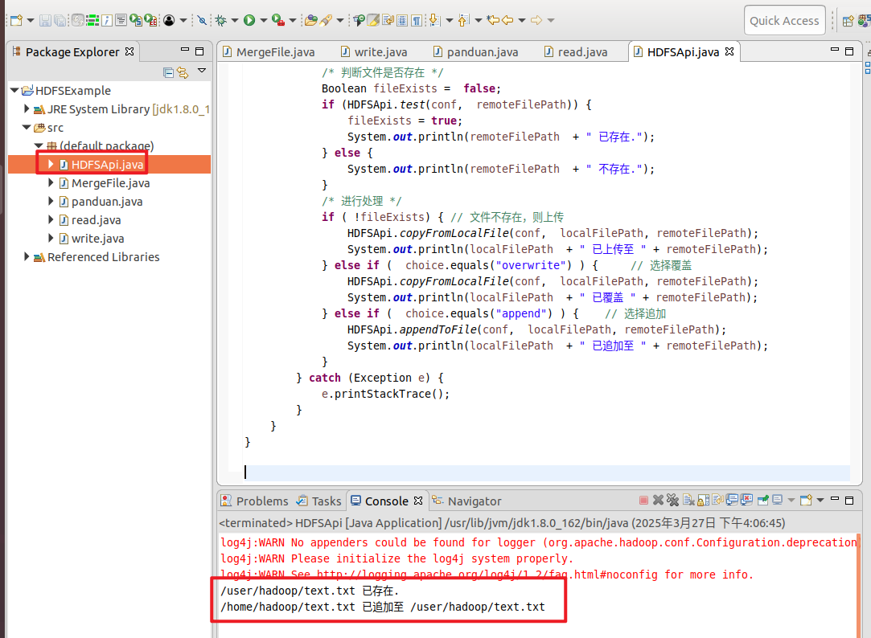Open the Run button dropdown arrow

click(x=262, y=21)
